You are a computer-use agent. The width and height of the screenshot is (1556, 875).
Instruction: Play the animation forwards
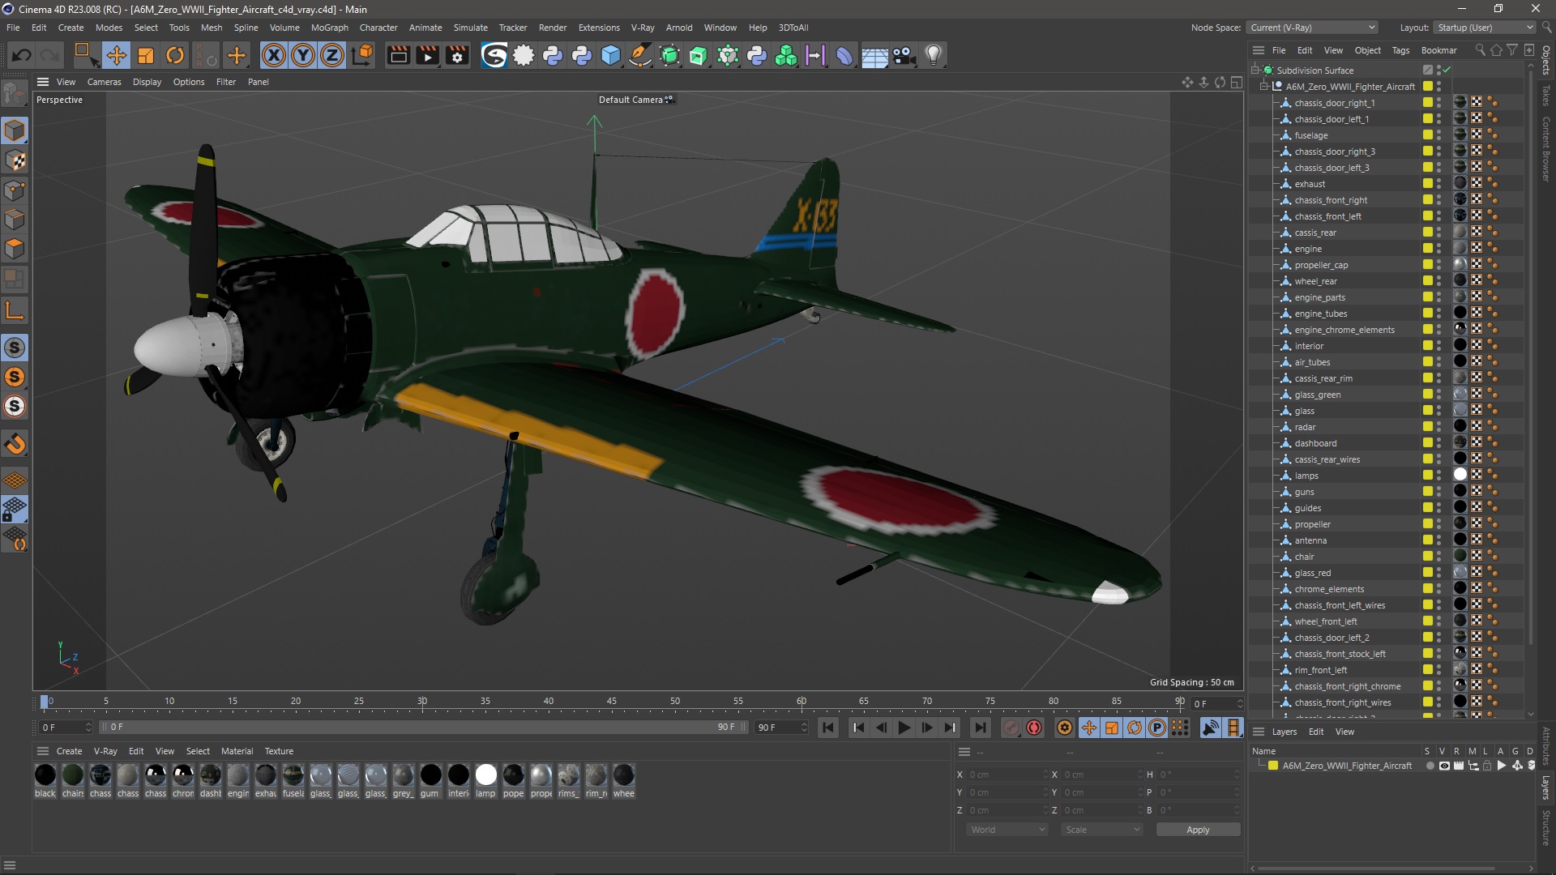[x=904, y=728]
